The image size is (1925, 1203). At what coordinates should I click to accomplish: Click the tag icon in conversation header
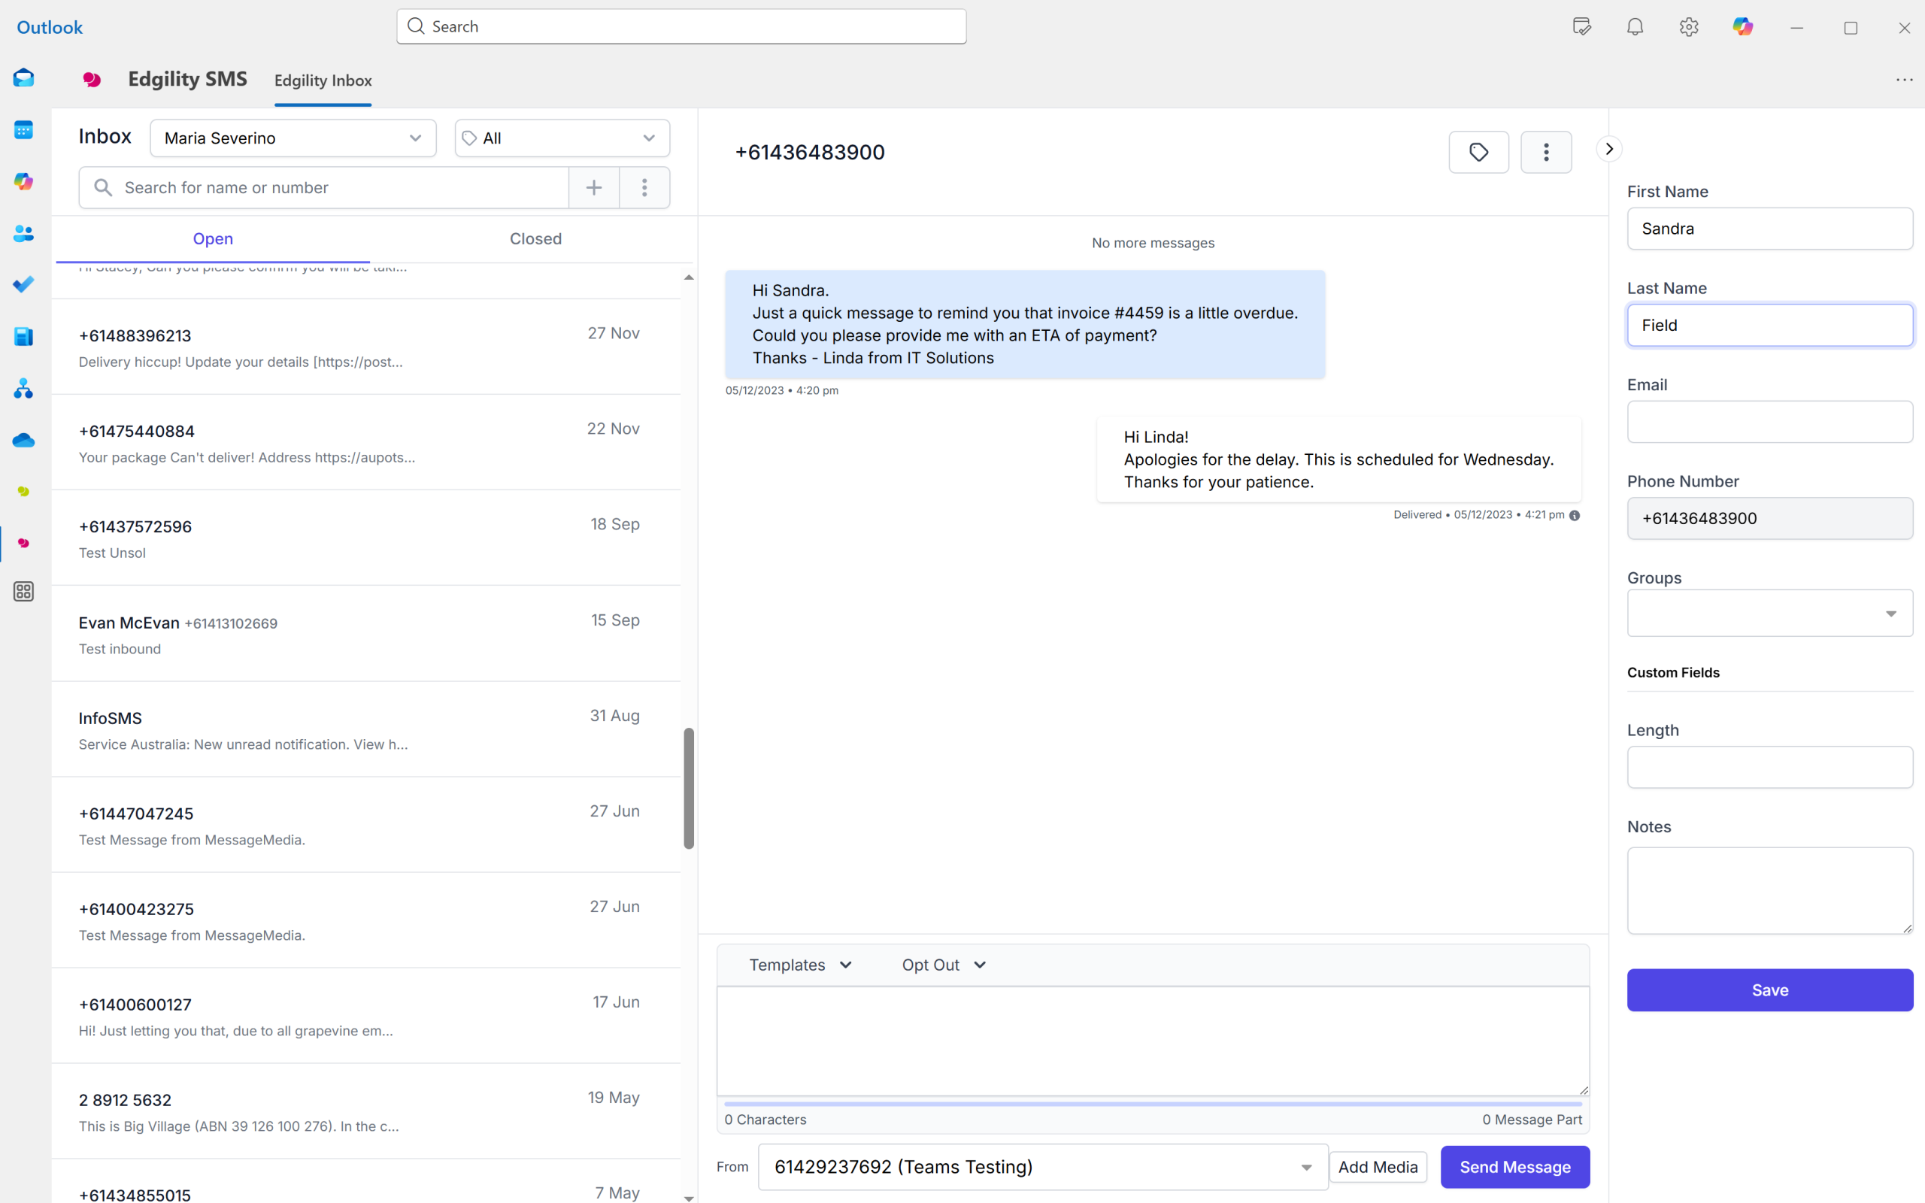click(1478, 152)
